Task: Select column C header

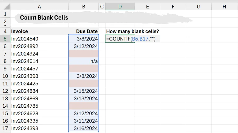Action: (102, 7)
